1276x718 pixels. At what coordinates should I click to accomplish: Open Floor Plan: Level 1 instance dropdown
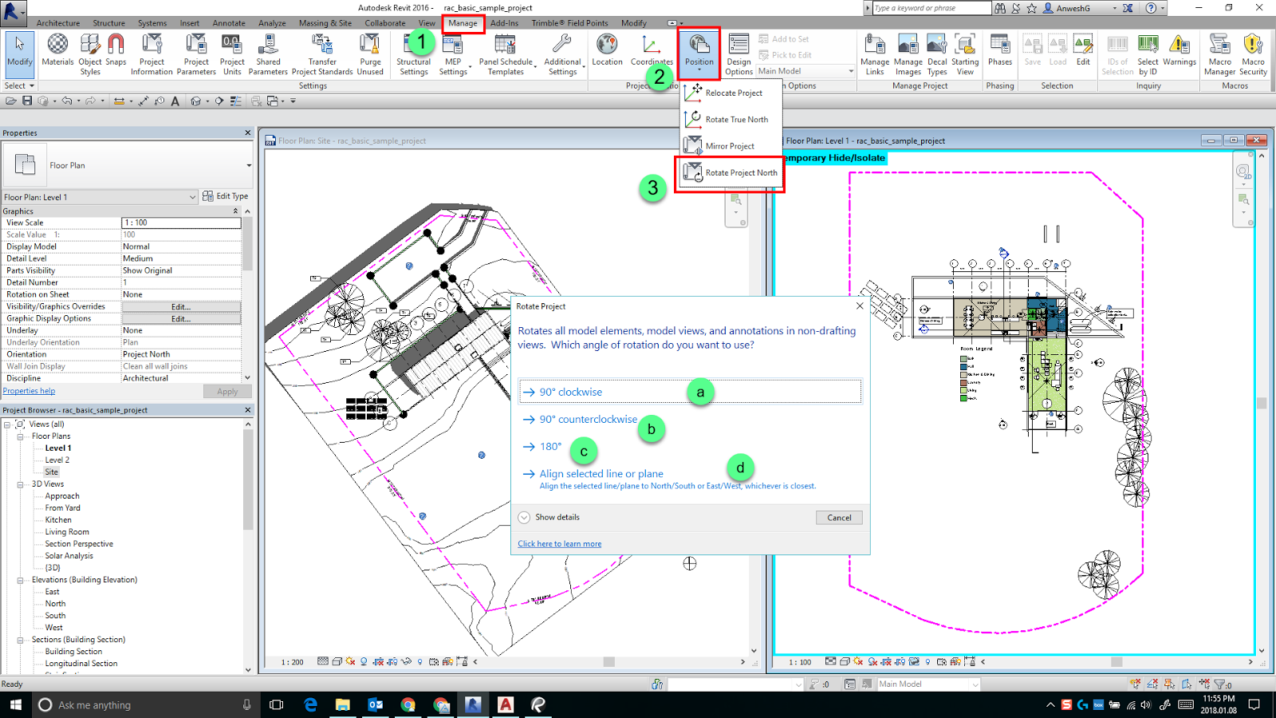pos(192,197)
